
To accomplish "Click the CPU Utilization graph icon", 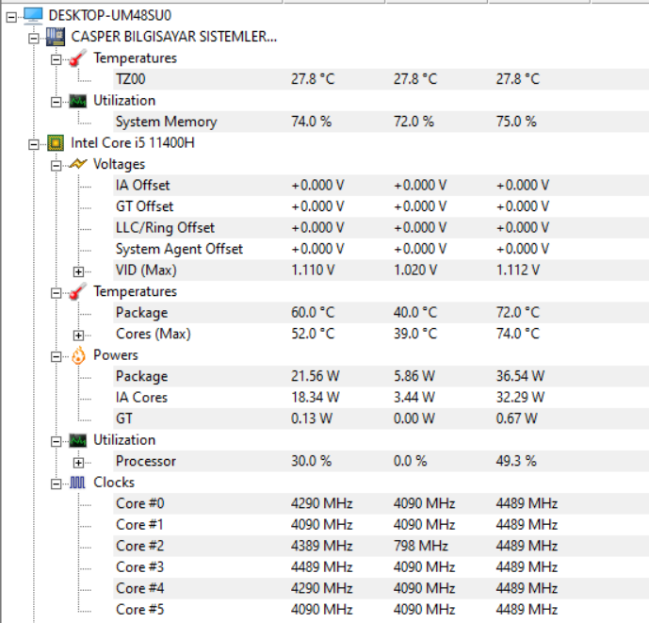I will 78,440.
